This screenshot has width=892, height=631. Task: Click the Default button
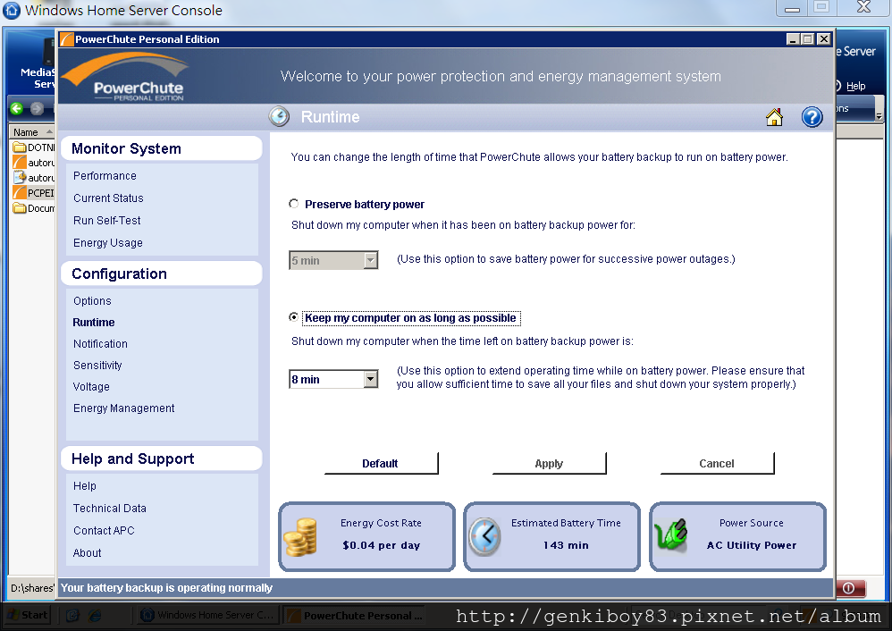(381, 463)
